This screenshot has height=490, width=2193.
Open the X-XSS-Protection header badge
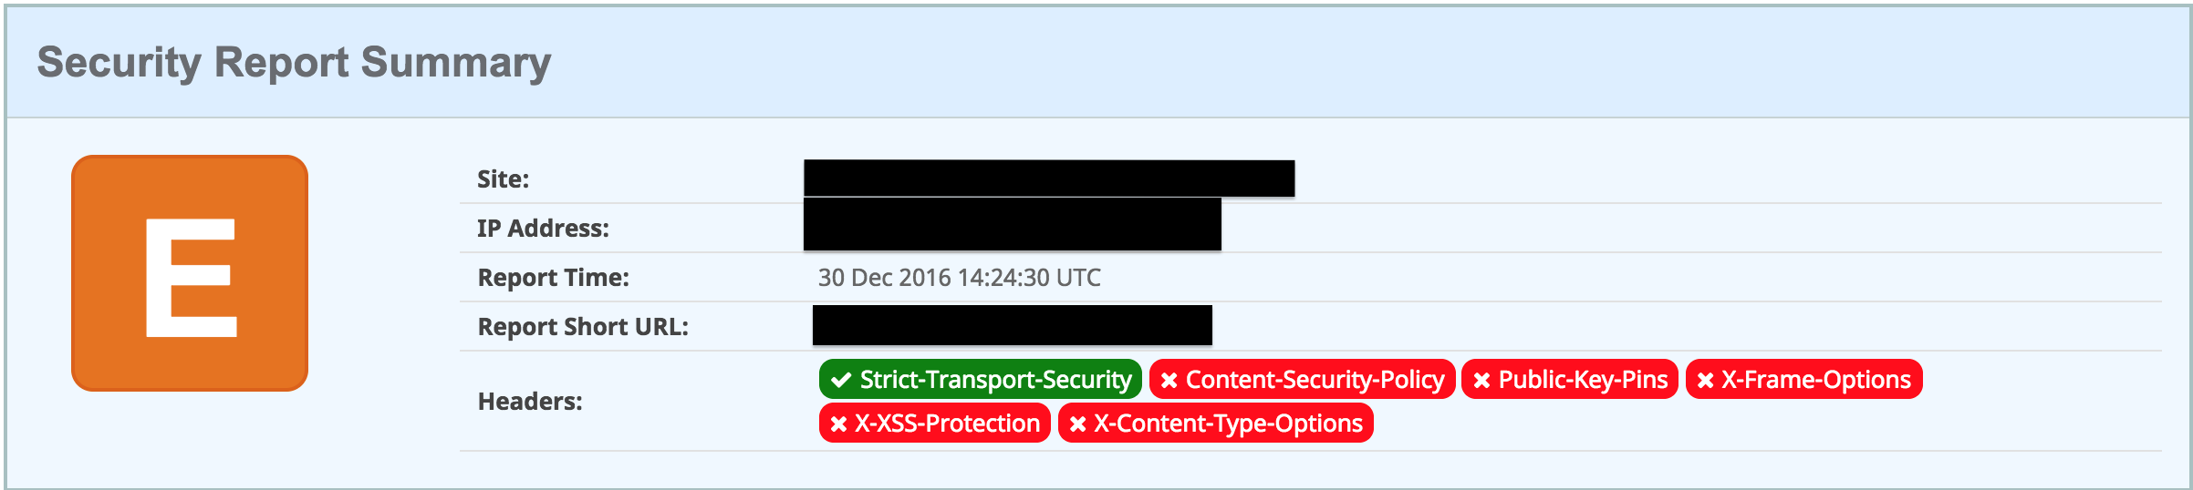935,423
